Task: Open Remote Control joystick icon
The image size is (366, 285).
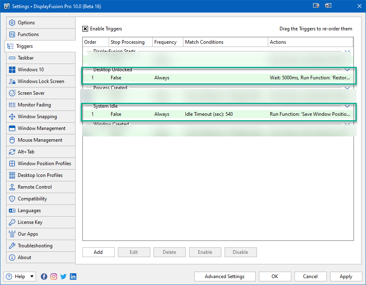Action: [12, 187]
